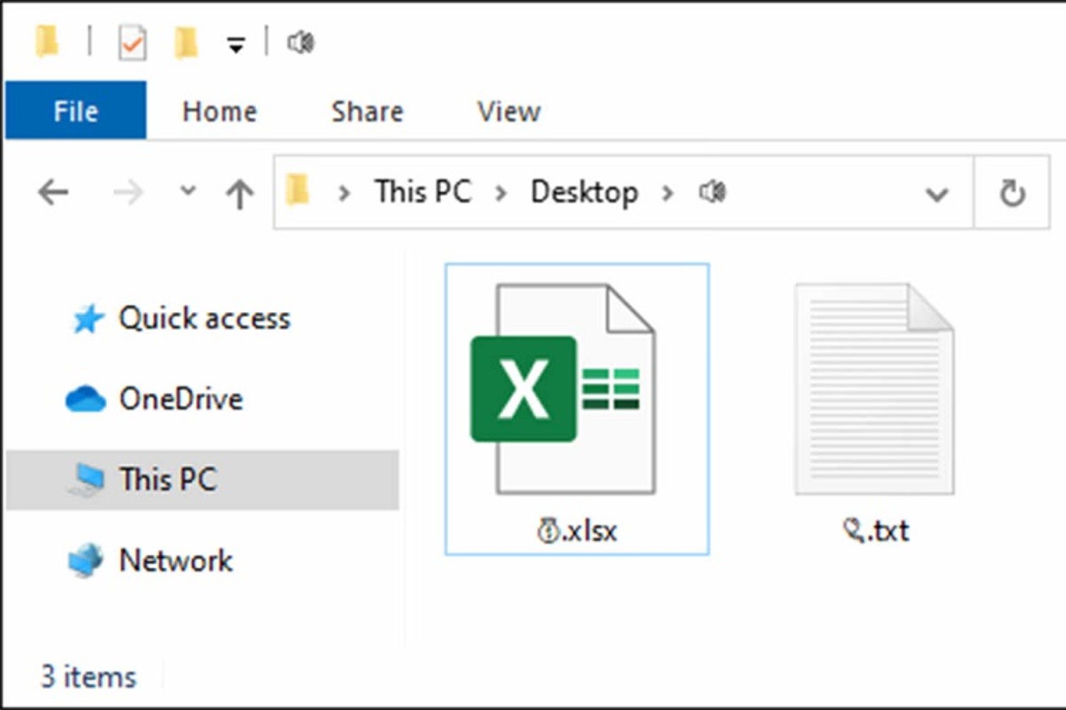Open the File menu tab
1066x710 pixels.
coord(76,110)
